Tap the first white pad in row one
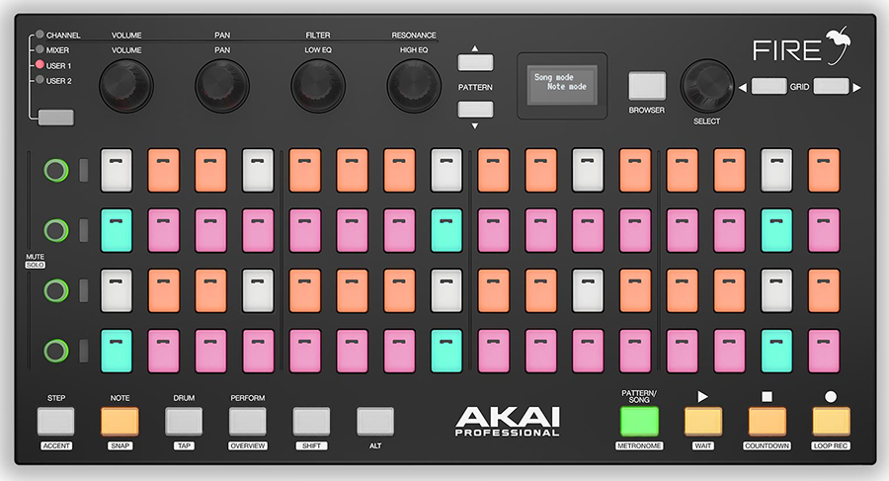 [x=117, y=170]
